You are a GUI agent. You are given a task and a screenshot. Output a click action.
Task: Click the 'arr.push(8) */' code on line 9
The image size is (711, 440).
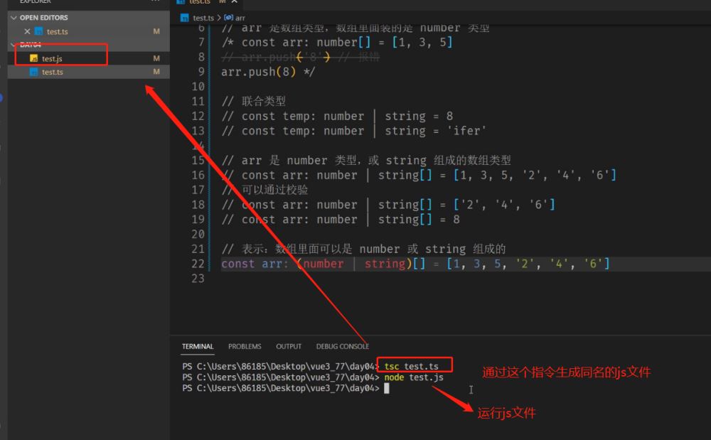pyautogui.click(x=268, y=72)
